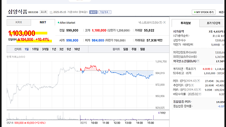Show the 3개월 line chart
The height and width of the screenshot is (127, 226).
(45, 49)
